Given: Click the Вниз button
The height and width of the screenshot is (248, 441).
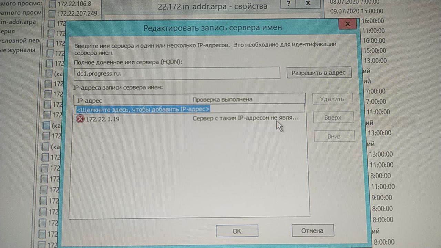Looking at the screenshot, I should 334,136.
